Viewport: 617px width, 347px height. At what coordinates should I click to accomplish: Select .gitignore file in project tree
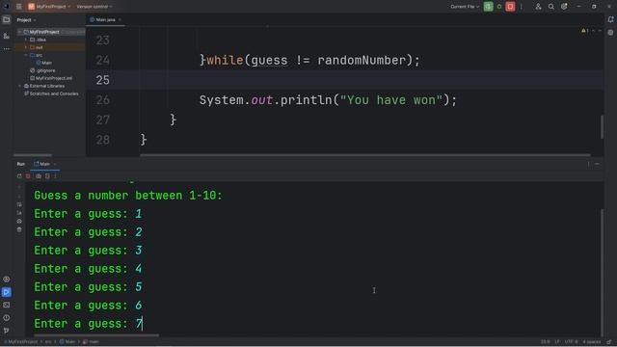point(42,70)
